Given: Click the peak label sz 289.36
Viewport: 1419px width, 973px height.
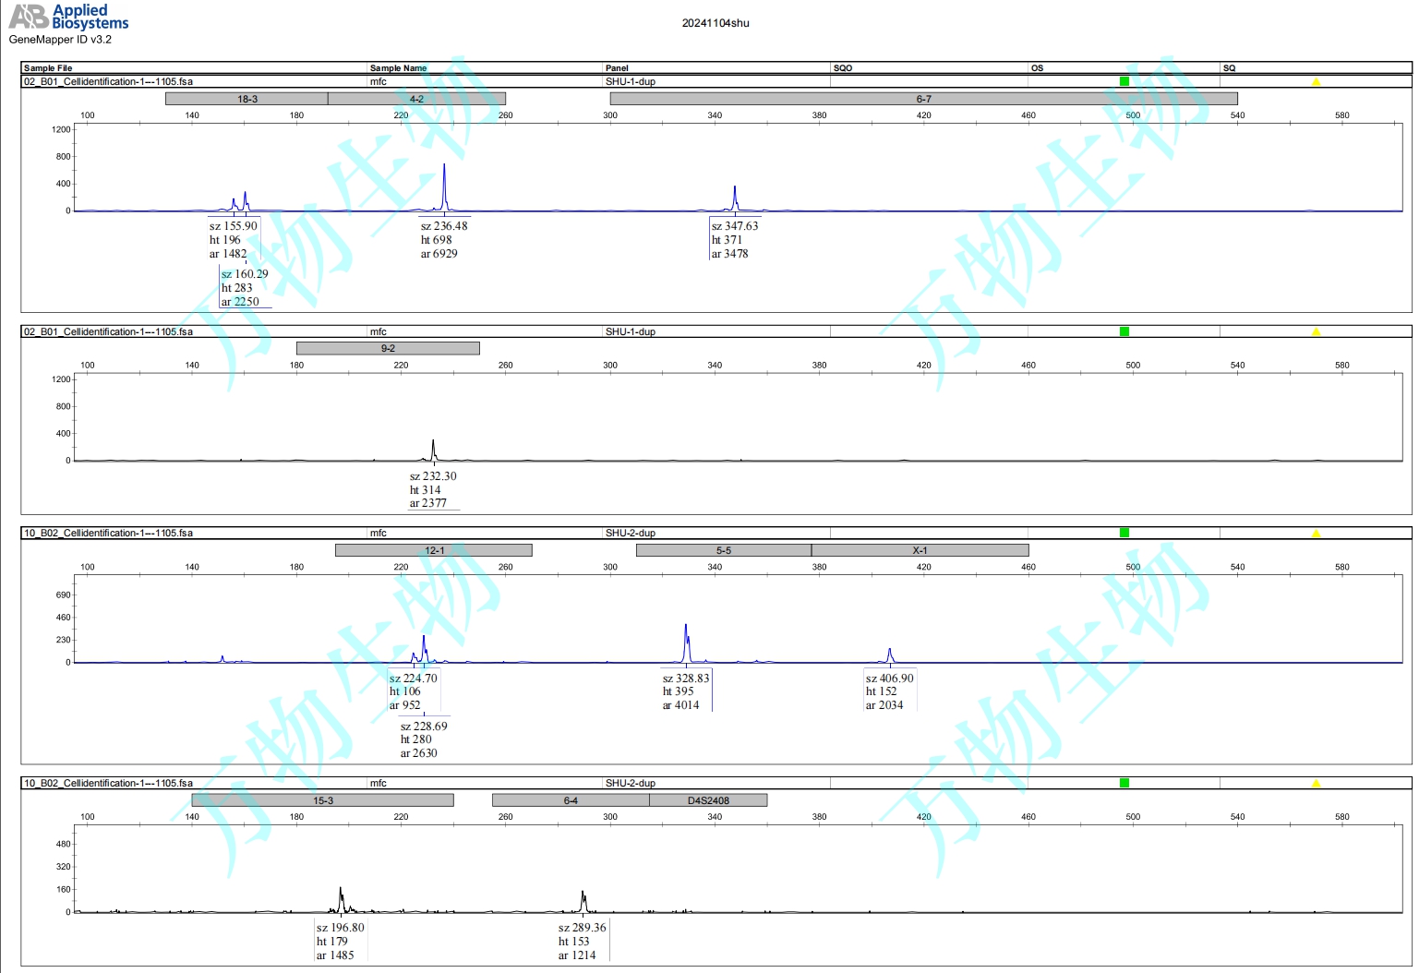Looking at the screenshot, I should tap(582, 928).
